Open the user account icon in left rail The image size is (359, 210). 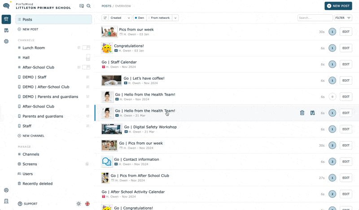click(x=6, y=190)
